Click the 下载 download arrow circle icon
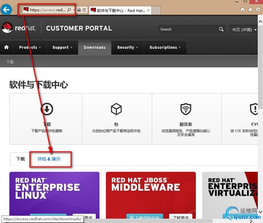The height and width of the screenshot is (223, 263). pyautogui.click(x=47, y=109)
